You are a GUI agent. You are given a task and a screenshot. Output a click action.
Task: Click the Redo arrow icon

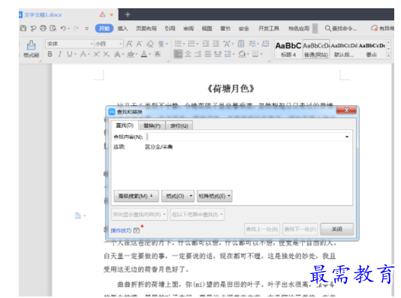(76, 28)
